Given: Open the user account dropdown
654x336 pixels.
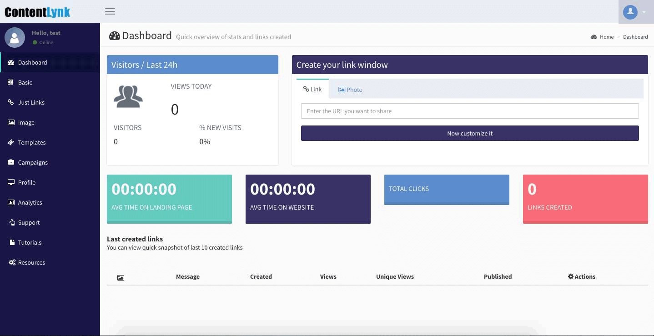Looking at the screenshot, I should click(635, 12).
